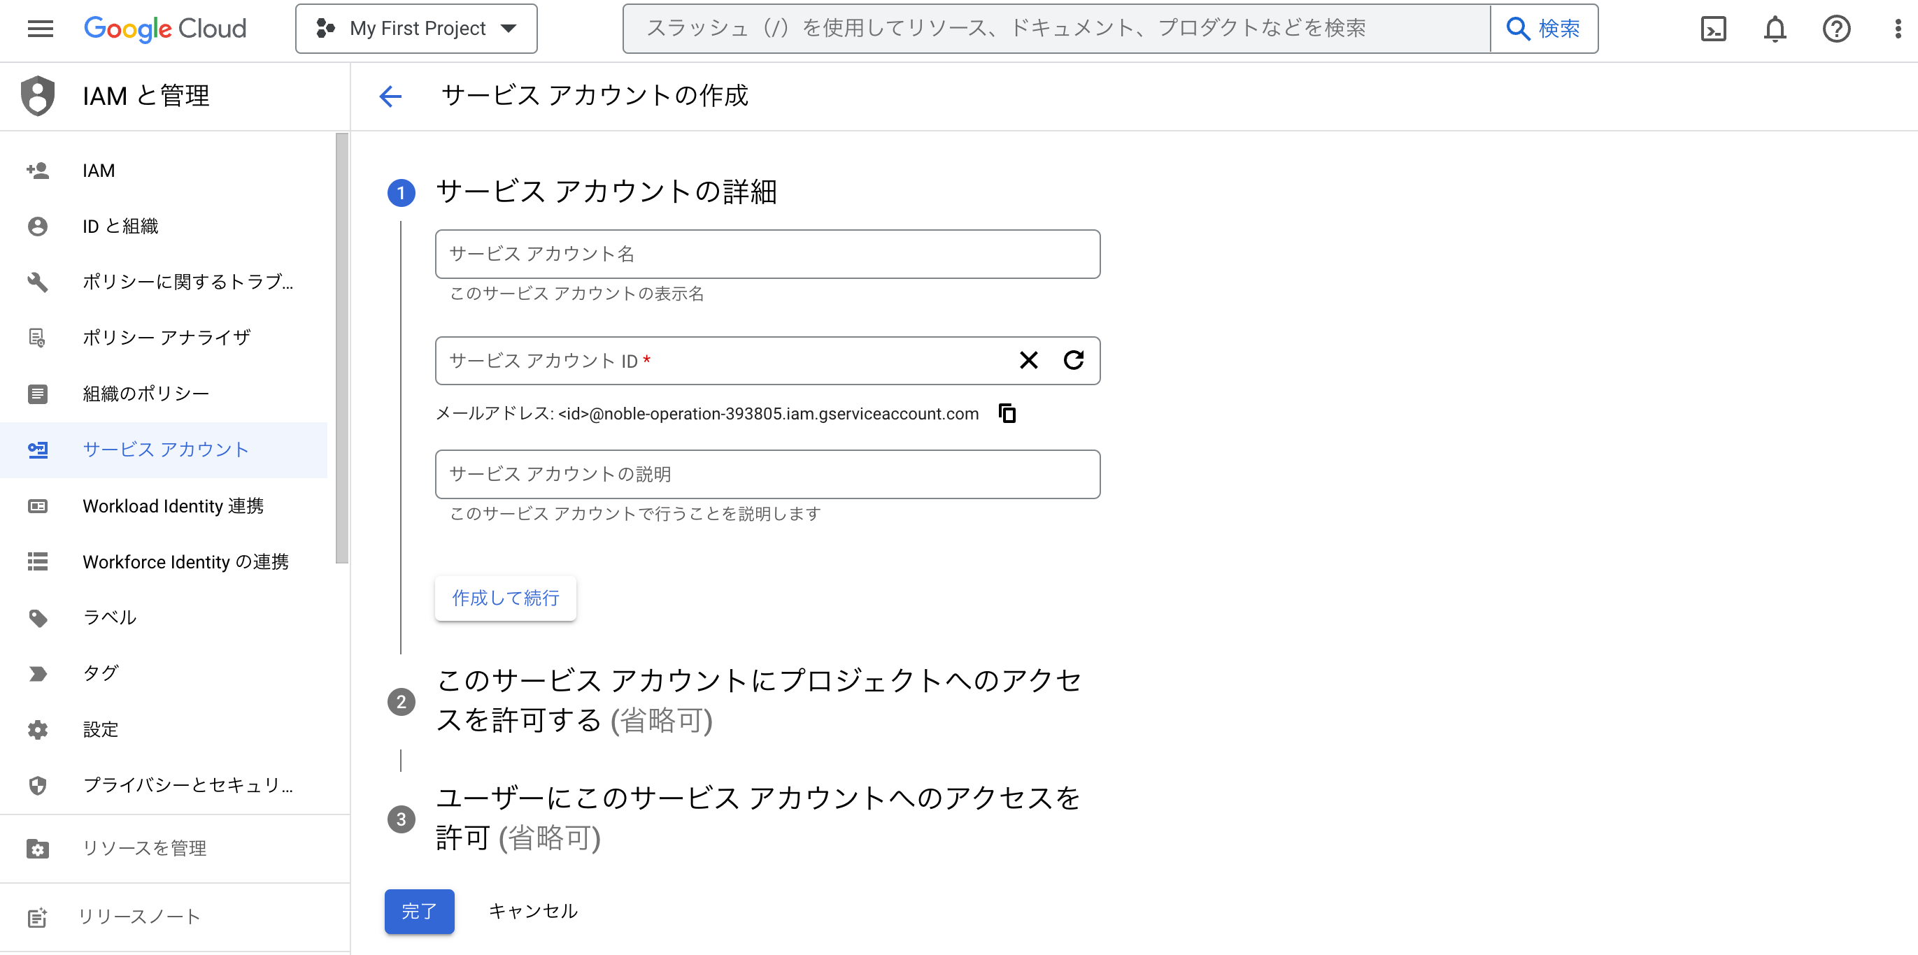Image resolution: width=1918 pixels, height=955 pixels.
Task: Open the help question mark menu
Action: (1836, 28)
